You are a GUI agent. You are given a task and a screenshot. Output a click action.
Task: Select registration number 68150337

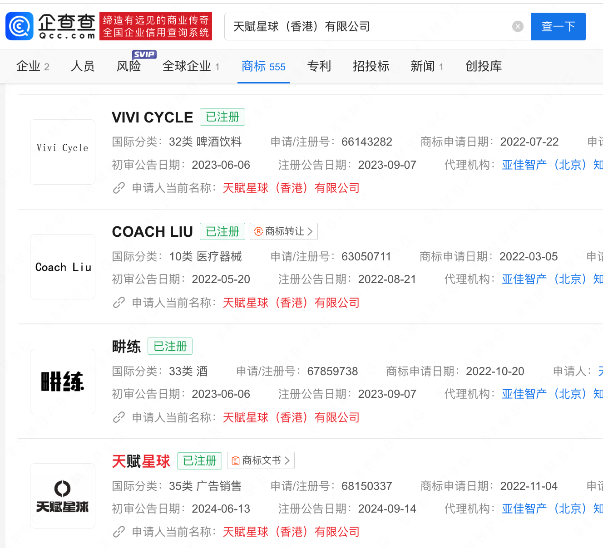tap(367, 486)
